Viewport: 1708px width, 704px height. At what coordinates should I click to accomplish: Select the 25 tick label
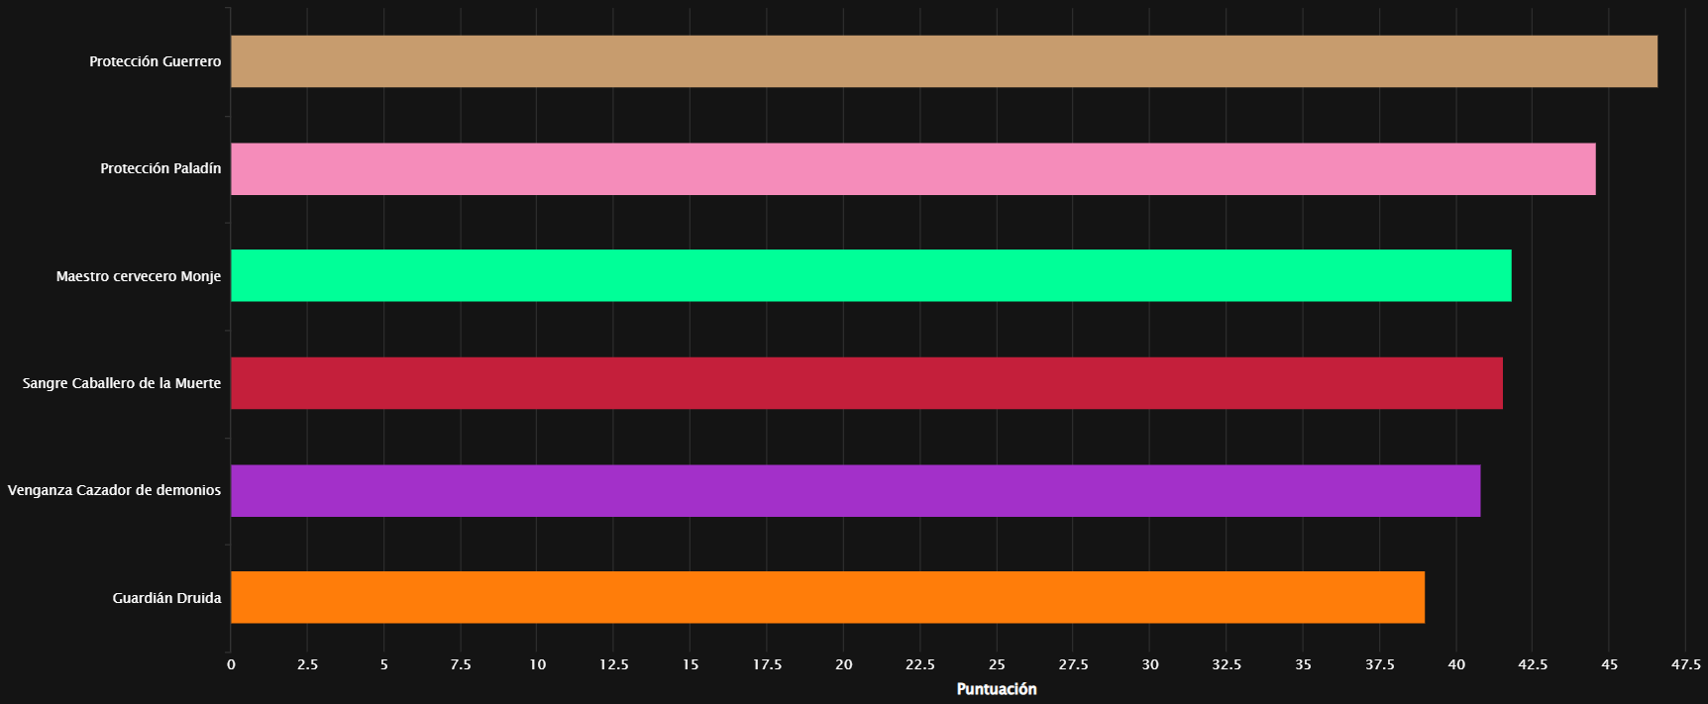997,664
